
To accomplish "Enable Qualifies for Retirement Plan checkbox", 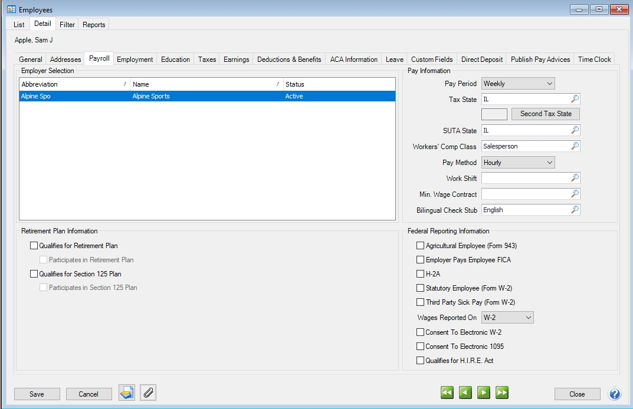I will pos(34,246).
